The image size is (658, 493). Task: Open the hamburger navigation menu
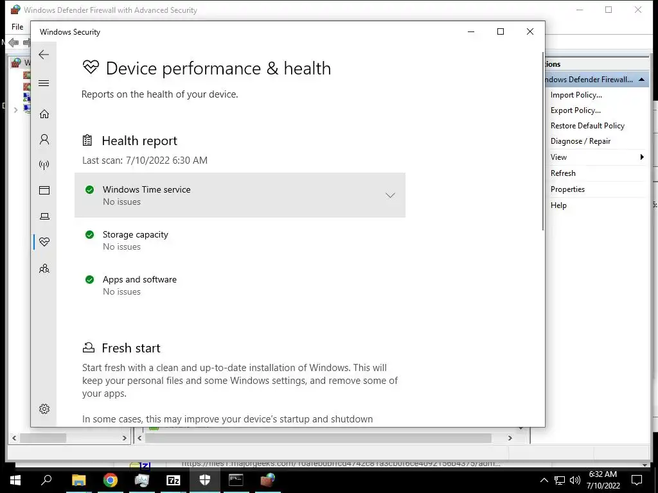coord(44,83)
